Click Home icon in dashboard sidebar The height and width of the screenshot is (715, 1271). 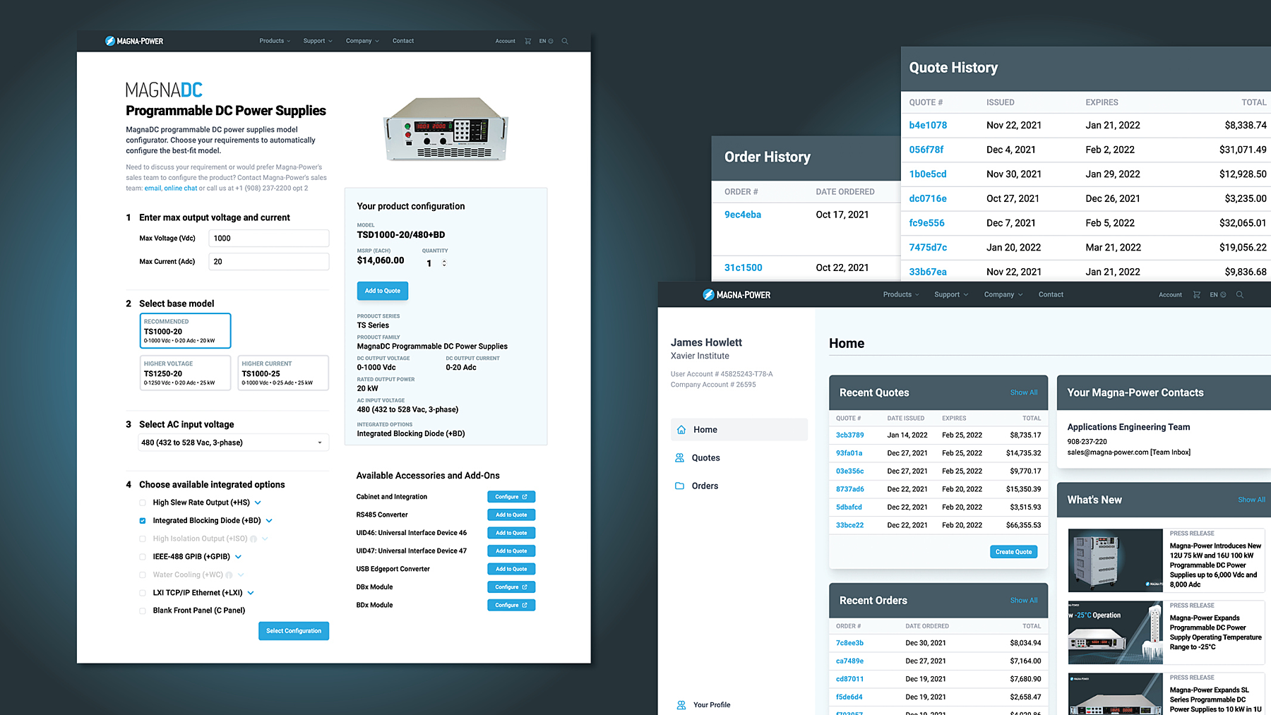coord(681,430)
